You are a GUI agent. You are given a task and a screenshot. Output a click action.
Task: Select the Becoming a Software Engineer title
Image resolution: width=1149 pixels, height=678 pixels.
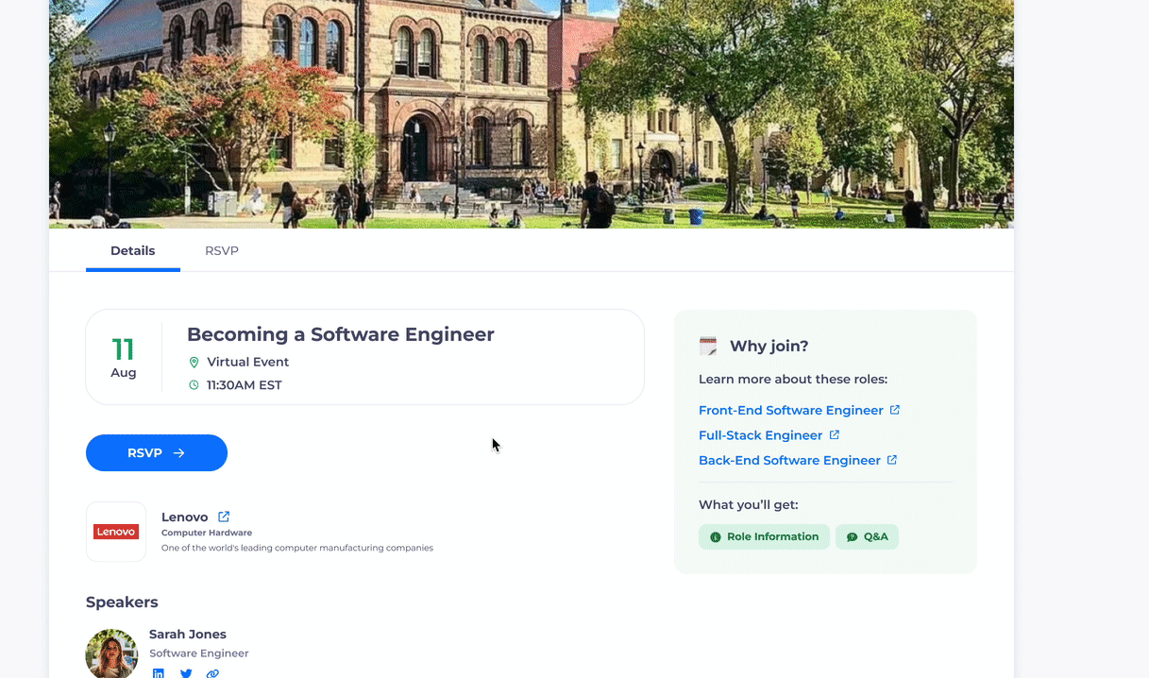[x=341, y=334]
